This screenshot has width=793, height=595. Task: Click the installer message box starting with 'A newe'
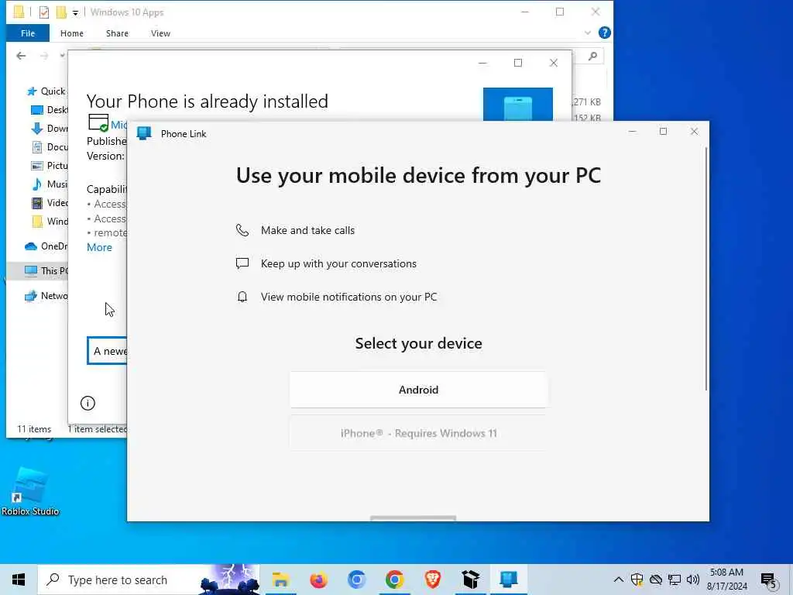107,351
